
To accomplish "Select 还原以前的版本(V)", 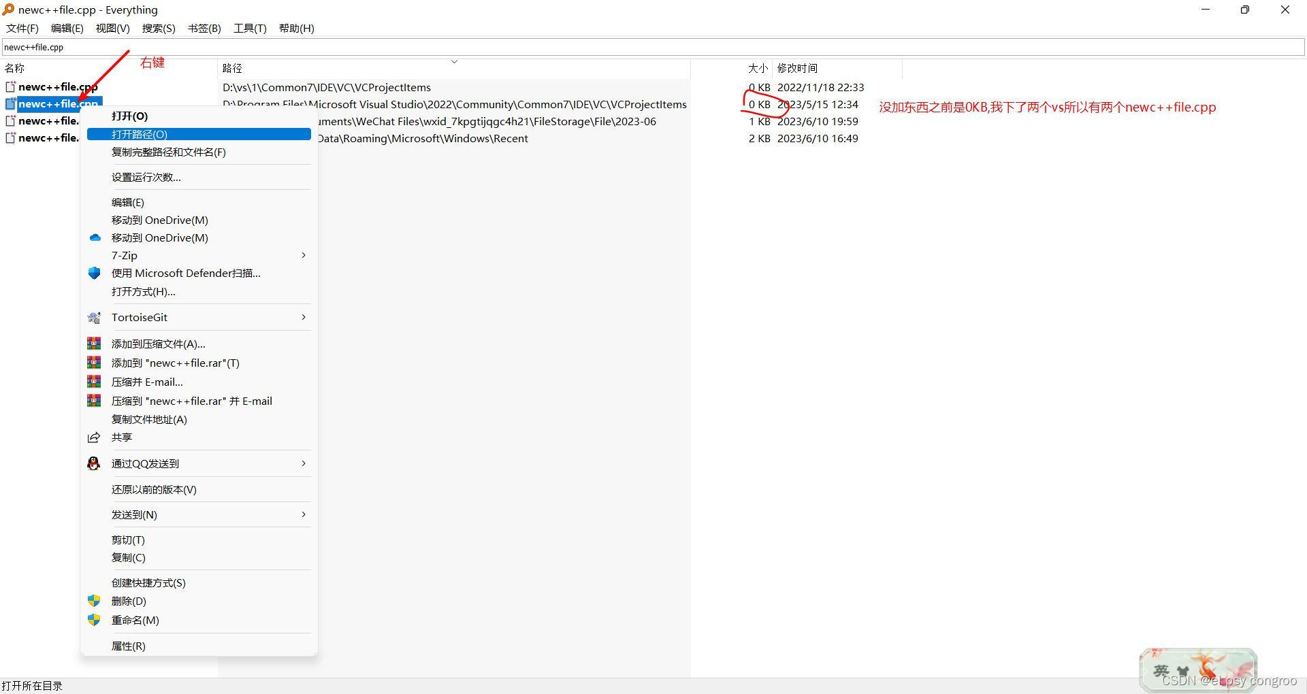I will [x=199, y=489].
